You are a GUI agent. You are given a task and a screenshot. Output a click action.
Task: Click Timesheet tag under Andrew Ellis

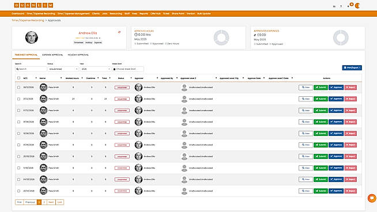tap(78, 43)
